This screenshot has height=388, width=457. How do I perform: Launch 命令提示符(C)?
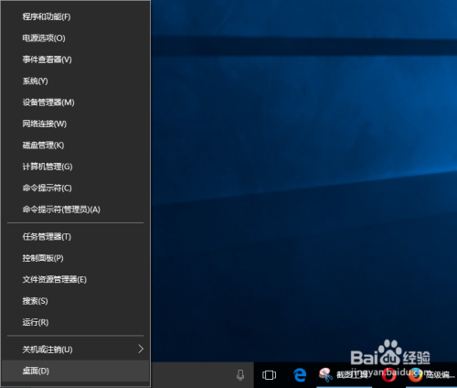[75, 188]
